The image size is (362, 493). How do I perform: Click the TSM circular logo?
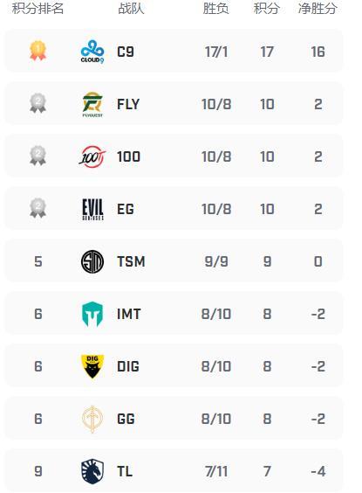coord(92,261)
